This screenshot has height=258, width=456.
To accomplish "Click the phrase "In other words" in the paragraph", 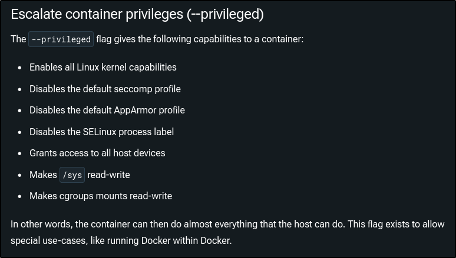I will tap(39, 225).
